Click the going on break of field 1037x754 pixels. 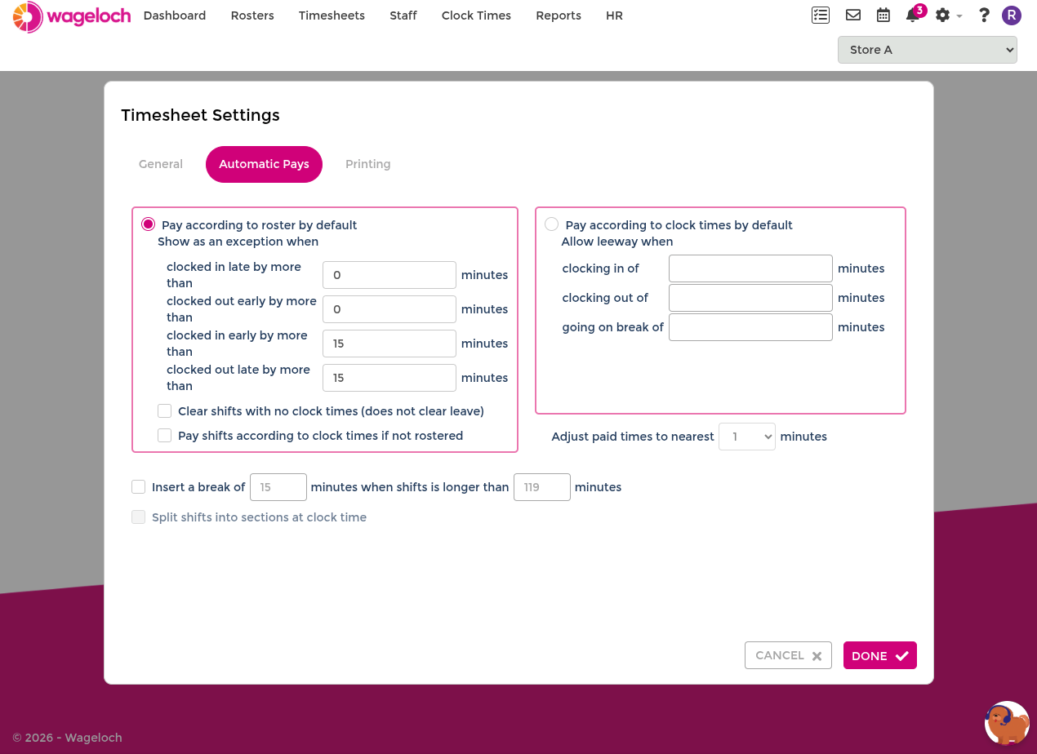[750, 327]
